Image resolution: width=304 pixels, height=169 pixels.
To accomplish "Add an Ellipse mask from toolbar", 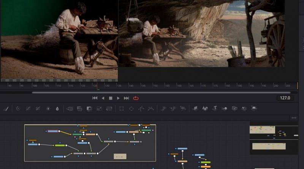I will click(x=131, y=109).
